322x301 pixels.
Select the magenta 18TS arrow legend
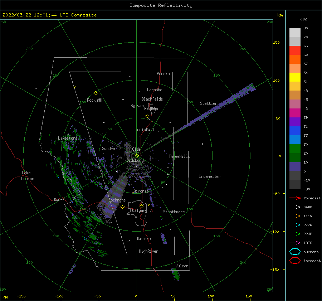(295, 243)
